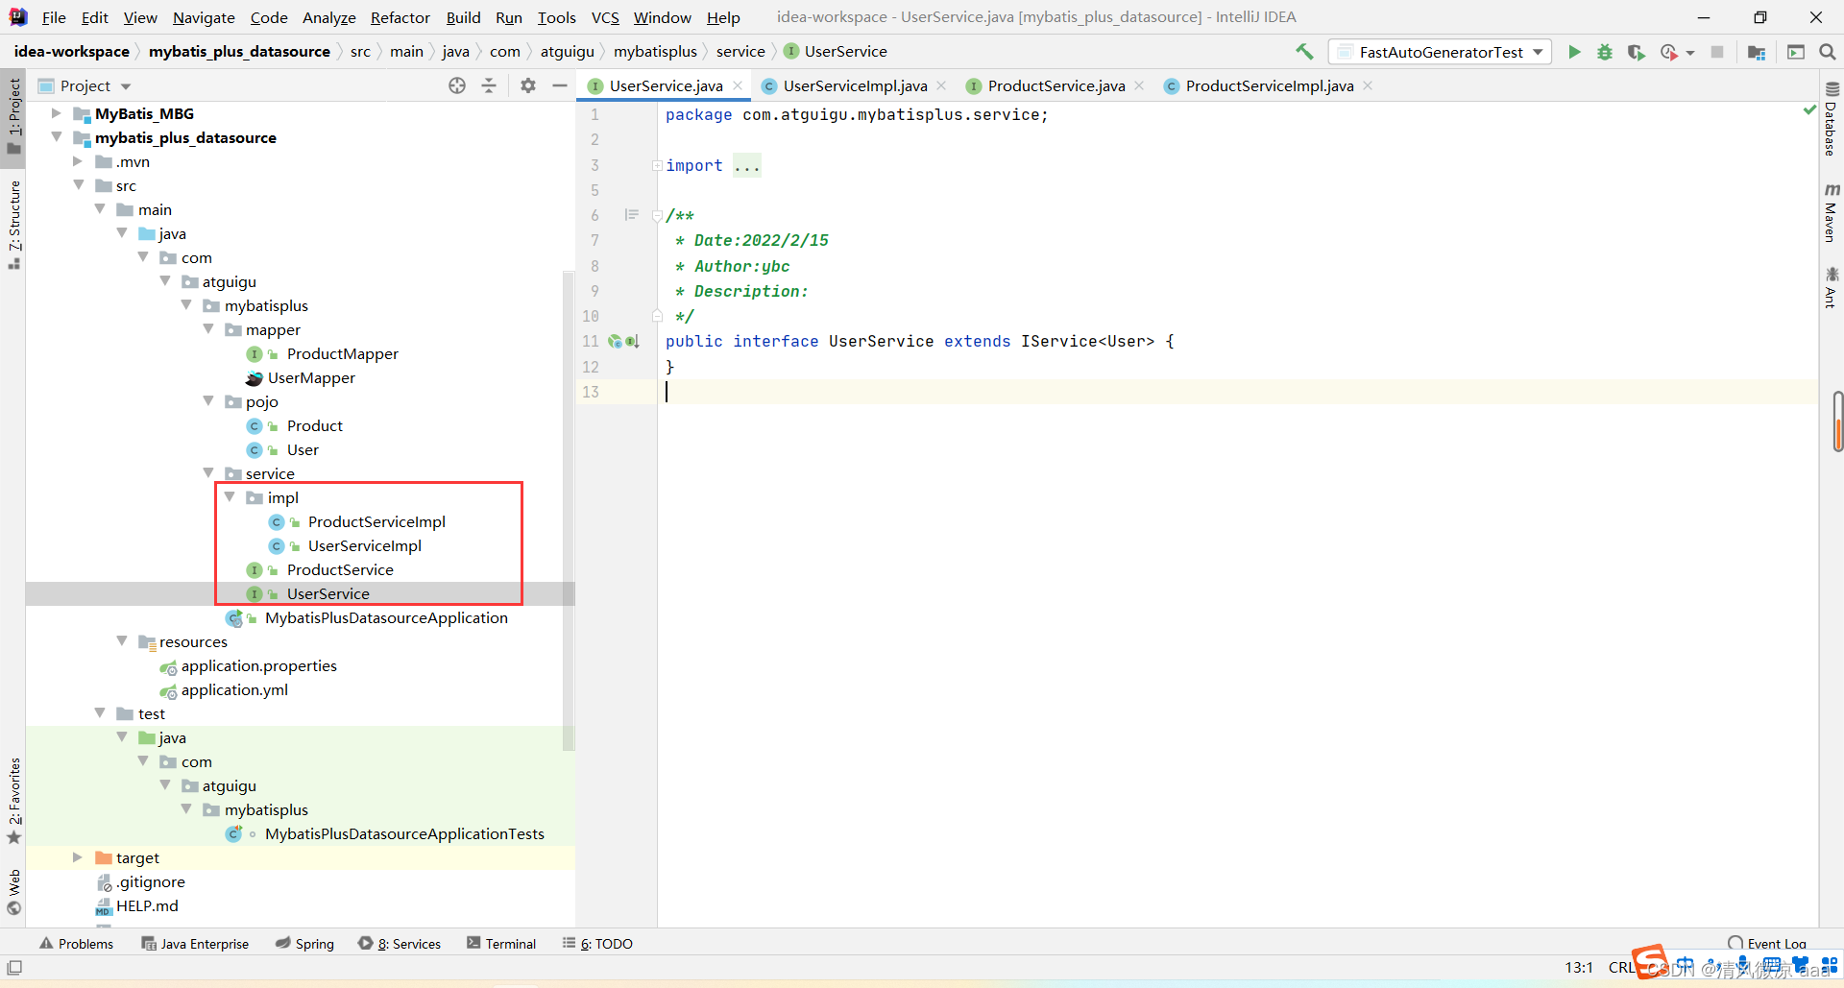Open the Terminal tool window
1844x988 pixels.
(x=501, y=944)
